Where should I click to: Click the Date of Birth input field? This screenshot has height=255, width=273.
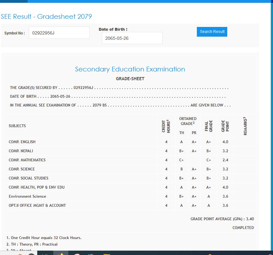point(132,38)
